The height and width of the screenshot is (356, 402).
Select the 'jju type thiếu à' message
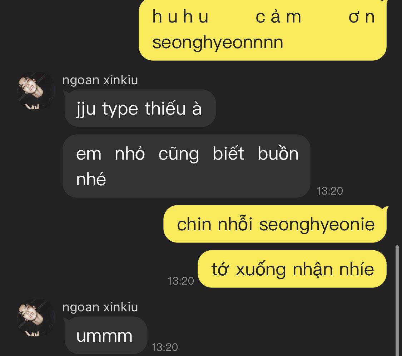click(140, 108)
